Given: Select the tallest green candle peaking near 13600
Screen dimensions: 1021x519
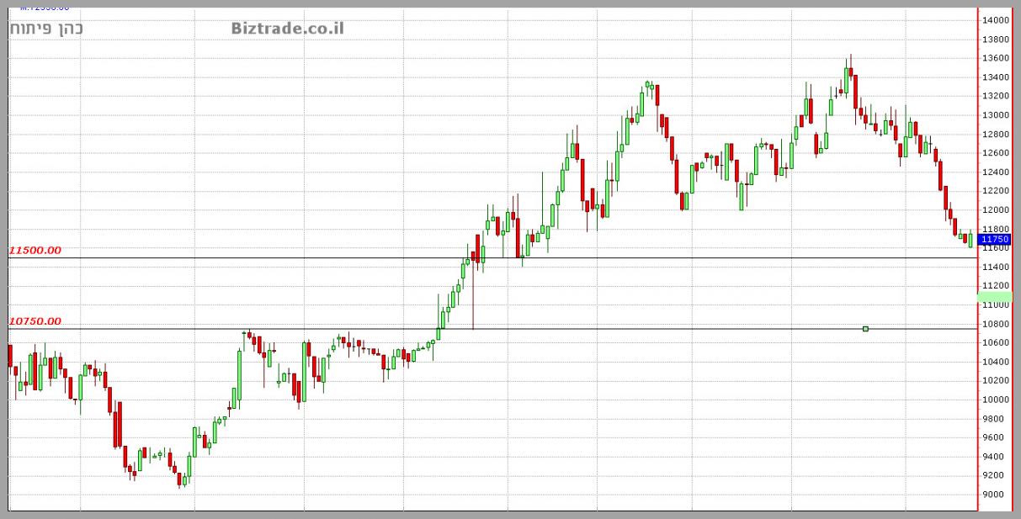Looking at the screenshot, I should click(x=846, y=82).
